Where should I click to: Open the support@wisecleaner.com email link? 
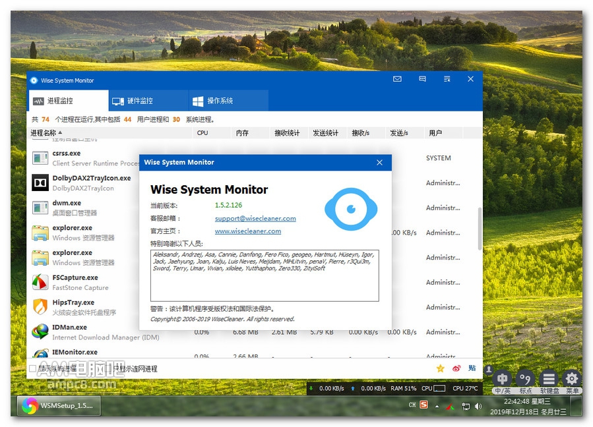coord(255,218)
